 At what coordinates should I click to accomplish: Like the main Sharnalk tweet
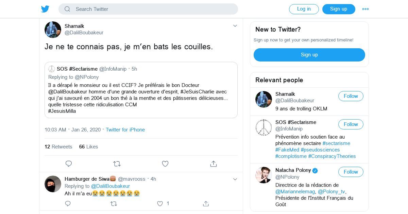(165, 164)
